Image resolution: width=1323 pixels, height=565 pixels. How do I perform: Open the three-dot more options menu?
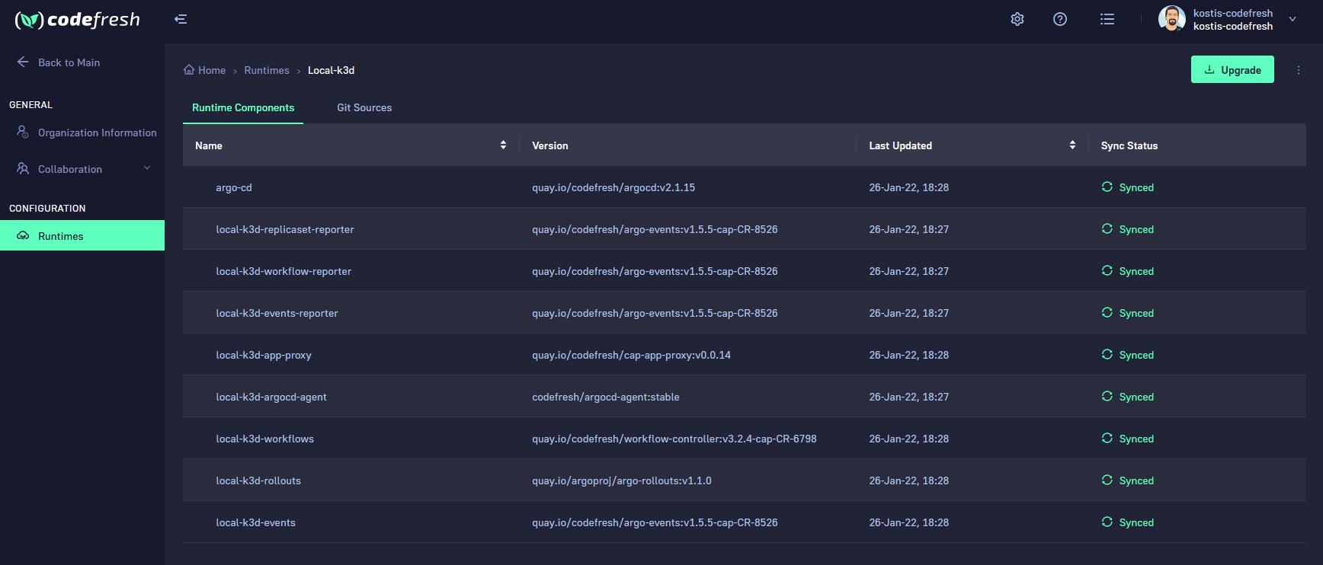coord(1298,70)
